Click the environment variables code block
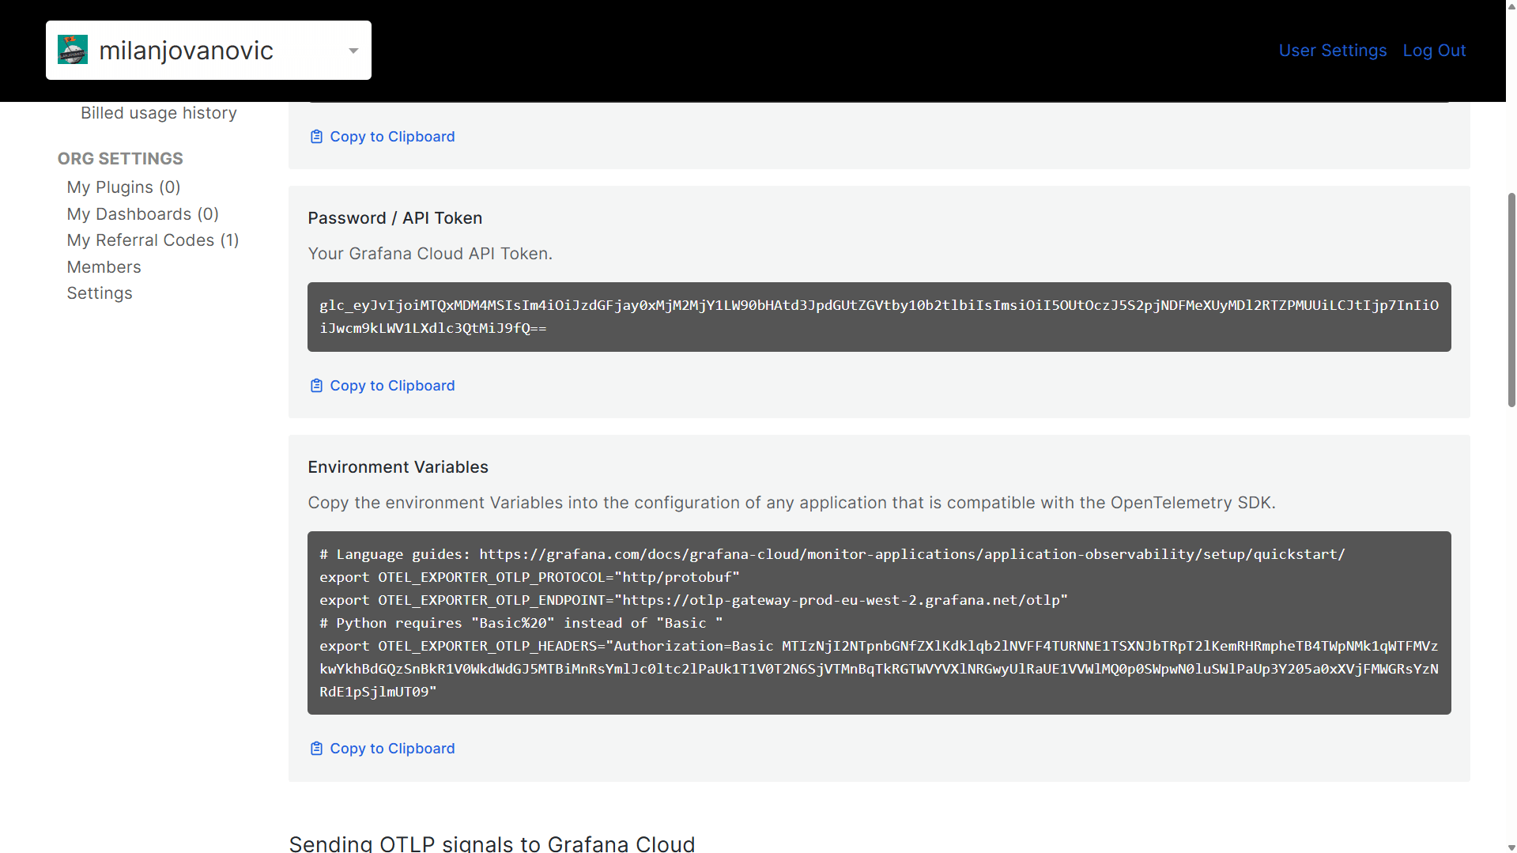 click(x=878, y=623)
